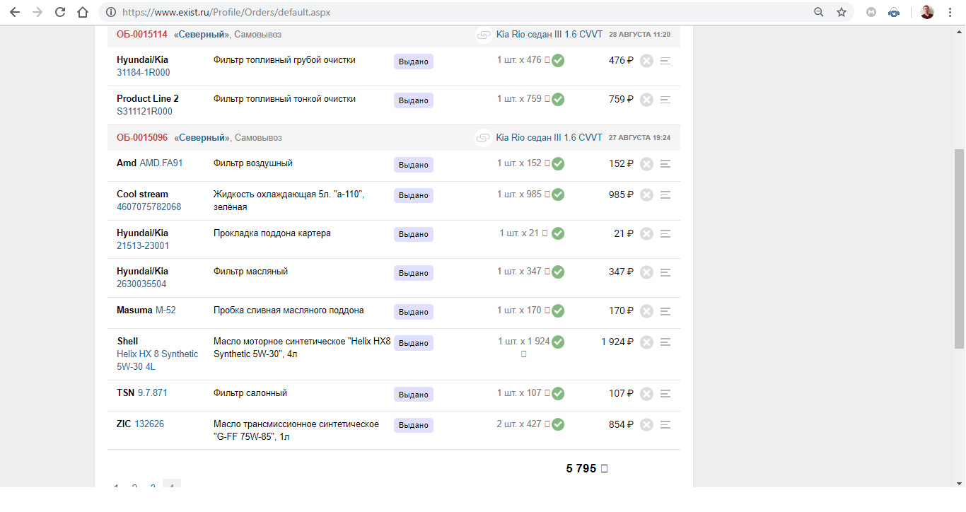Screen dimensions: 966x512
Task: Open part number 31184-1R000 link
Action: click(x=144, y=73)
